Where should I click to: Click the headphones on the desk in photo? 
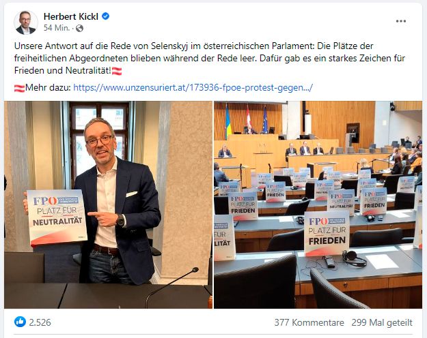coord(354,258)
